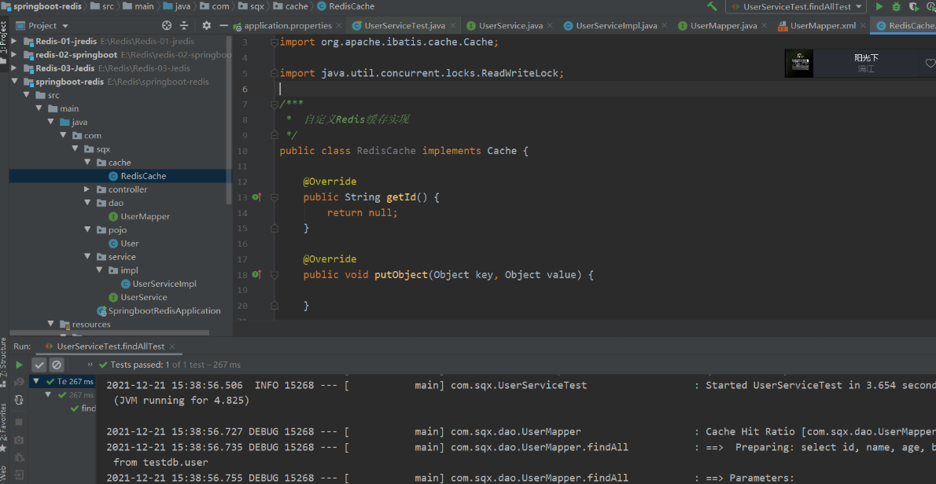Select User class in pojo package

click(123, 244)
